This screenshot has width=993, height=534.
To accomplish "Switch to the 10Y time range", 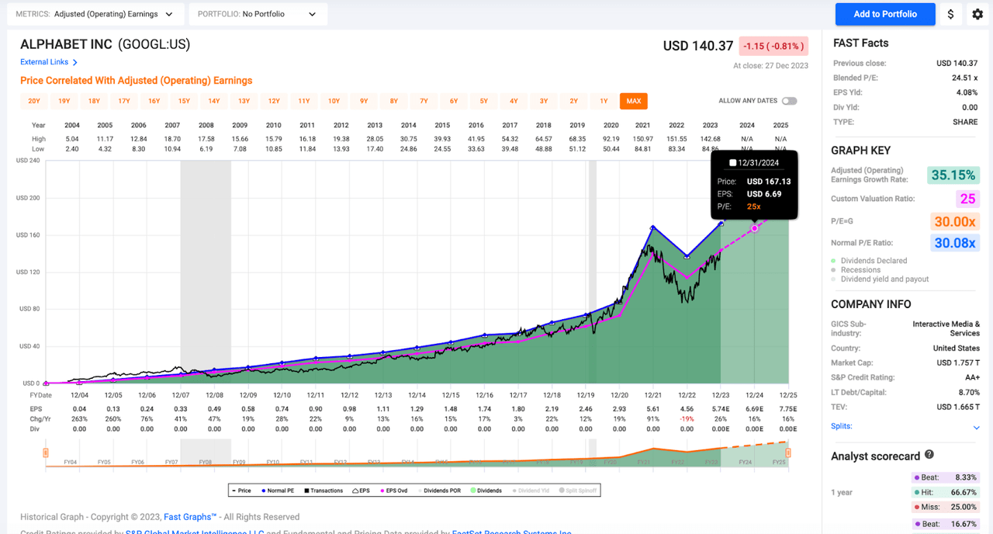I will (x=334, y=101).
